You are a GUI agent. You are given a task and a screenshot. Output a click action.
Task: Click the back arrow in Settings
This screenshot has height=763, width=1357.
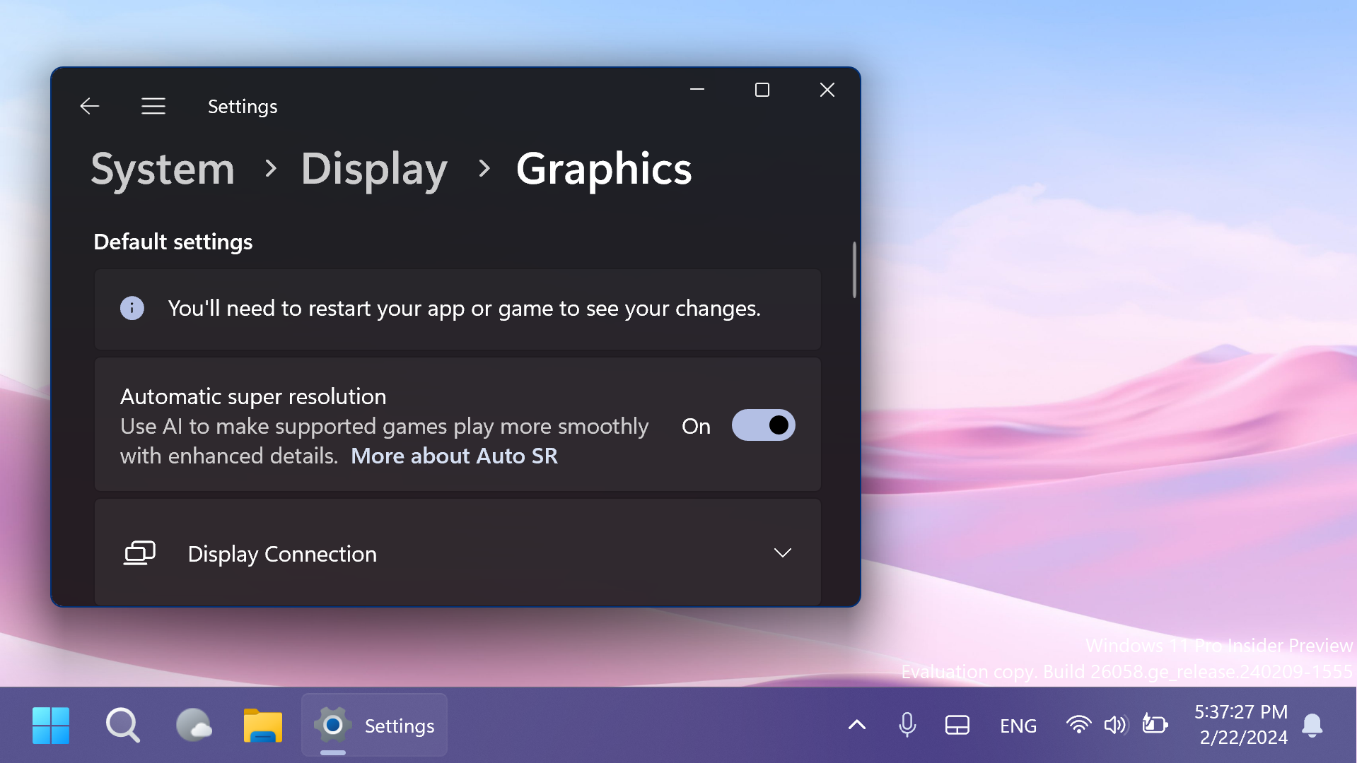(89, 105)
